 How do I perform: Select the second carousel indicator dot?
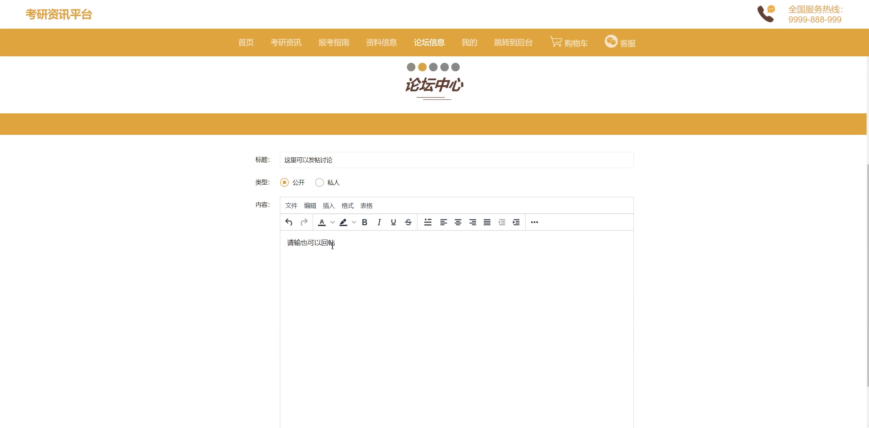(422, 67)
